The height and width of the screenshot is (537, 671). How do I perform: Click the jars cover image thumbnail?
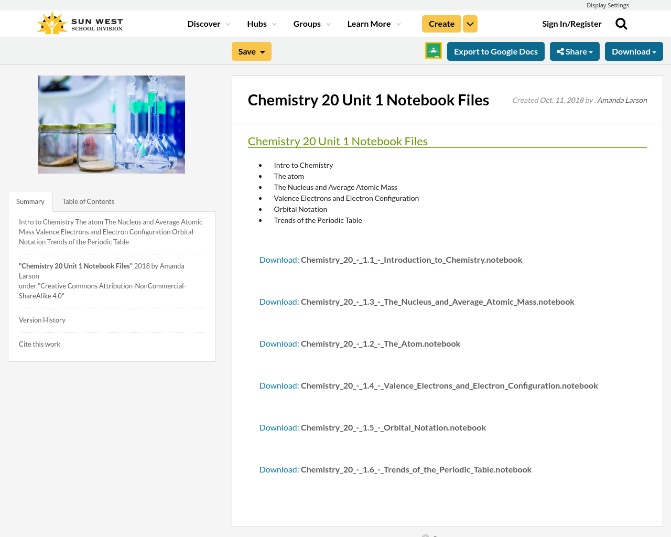point(111,124)
